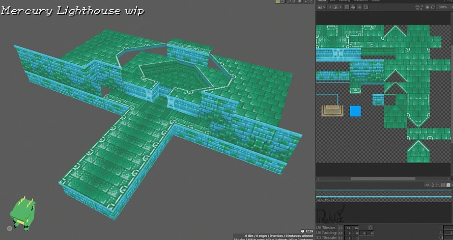Toggle the UV Tilesize link button
Screen dimensions: 453x240
(341, 228)
